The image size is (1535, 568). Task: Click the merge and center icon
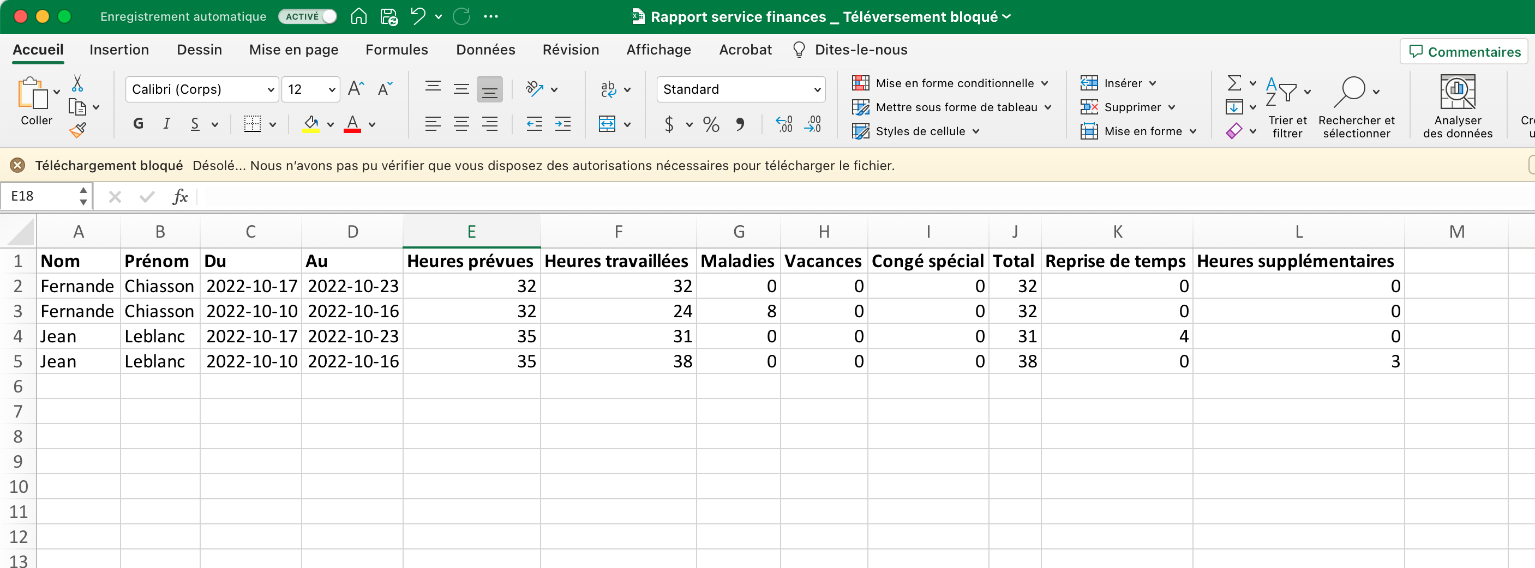point(607,124)
